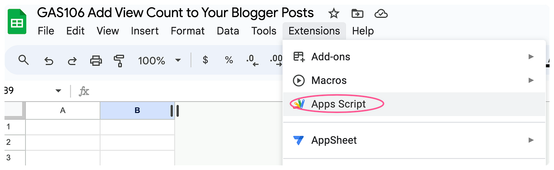Viewport: 554px width, 170px height.
Task: Open the Google Sheets home icon
Action: pos(17,22)
